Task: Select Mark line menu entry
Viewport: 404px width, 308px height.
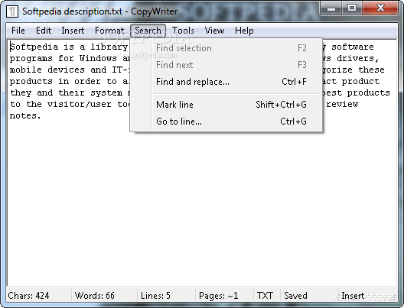Action: point(226,105)
